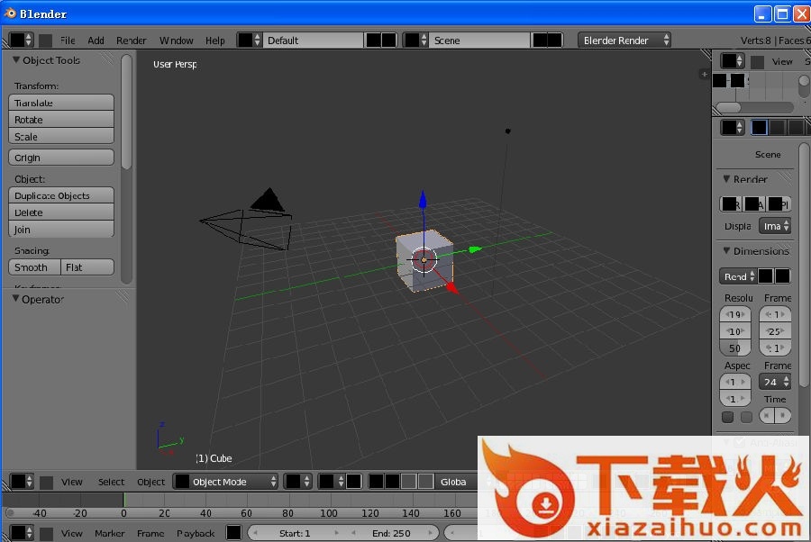This screenshot has width=811, height=542.
Task: Collapse the Operator panel
Action: [15, 299]
